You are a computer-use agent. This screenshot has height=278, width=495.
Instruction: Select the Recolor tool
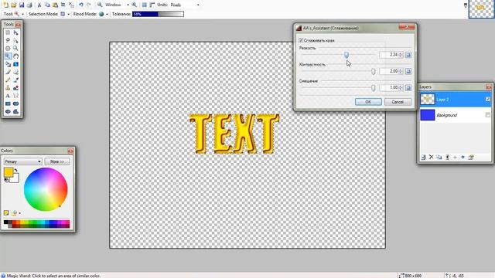pos(15,87)
